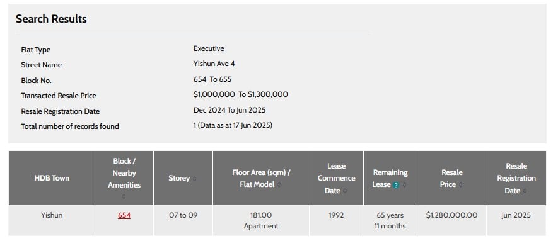Open block 654 nearby amenities link
Viewport: 558px width, 241px height.
(x=124, y=215)
